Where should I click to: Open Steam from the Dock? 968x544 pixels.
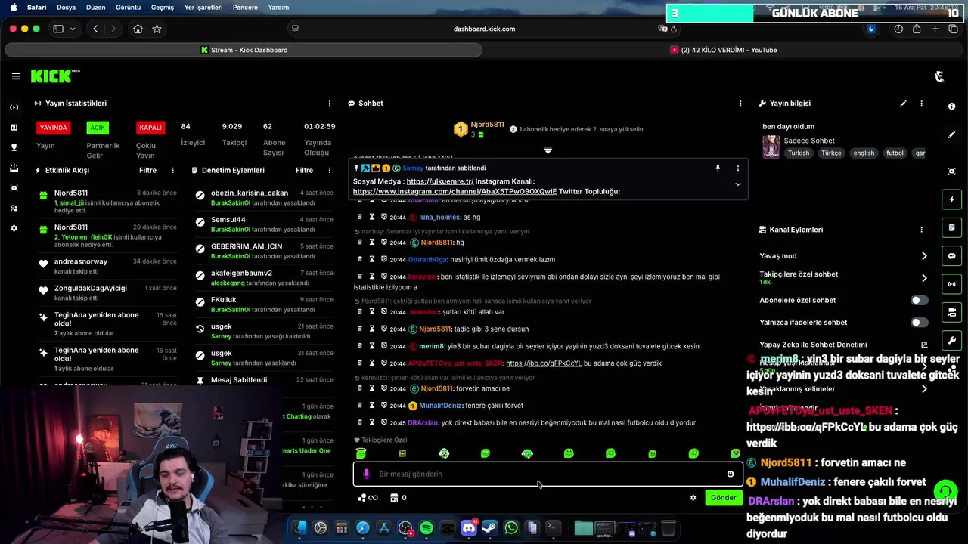point(489,528)
